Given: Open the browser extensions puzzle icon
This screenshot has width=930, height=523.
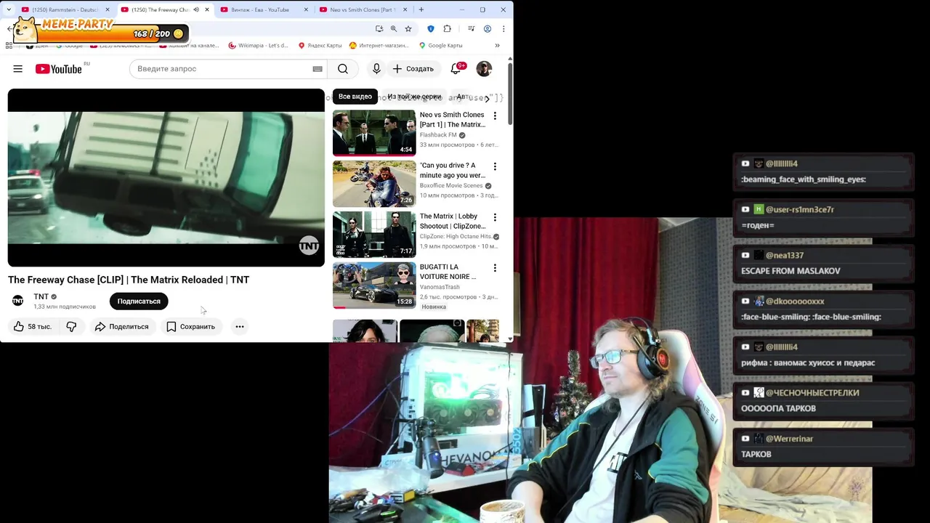Looking at the screenshot, I should [x=447, y=29].
